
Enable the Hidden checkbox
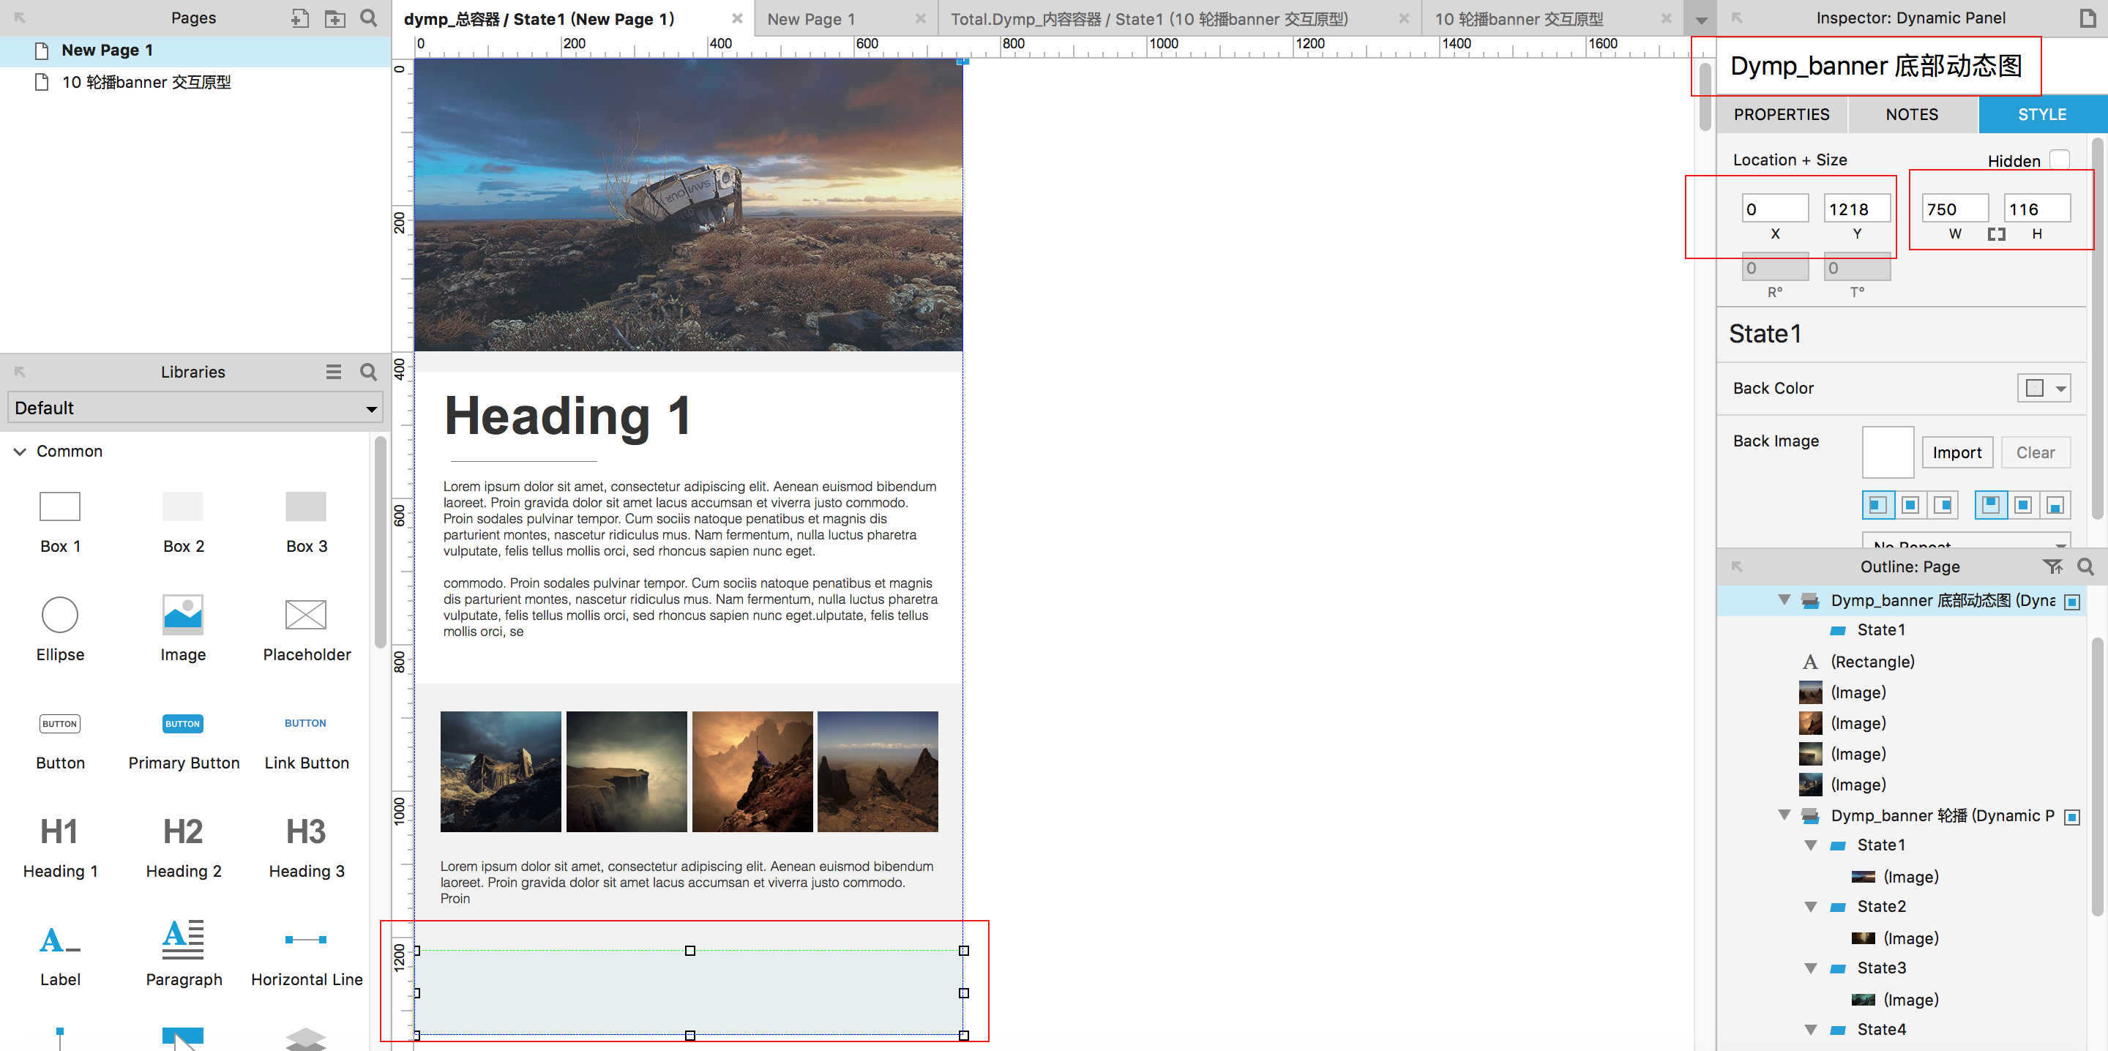tap(2059, 160)
